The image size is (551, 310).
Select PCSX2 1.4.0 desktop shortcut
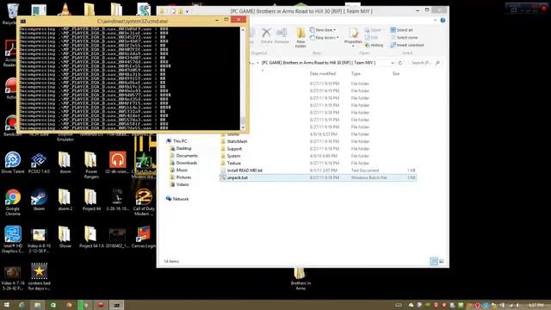coord(39,163)
